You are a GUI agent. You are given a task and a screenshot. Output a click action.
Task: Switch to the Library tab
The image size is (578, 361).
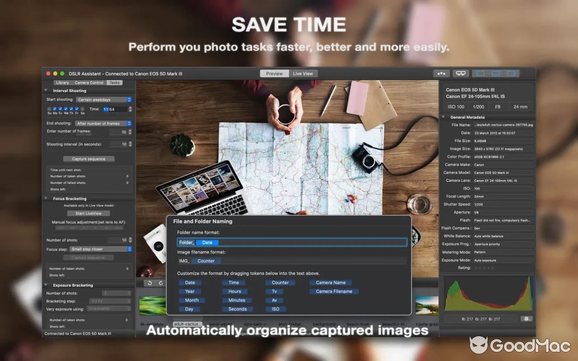(62, 83)
